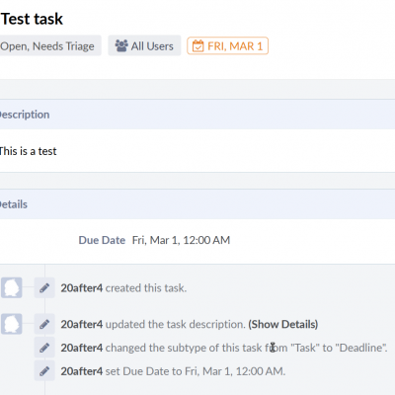This screenshot has height=395, width=395.
Task: Click the 'Open, Needs Triage' status tag
Action: (x=49, y=45)
